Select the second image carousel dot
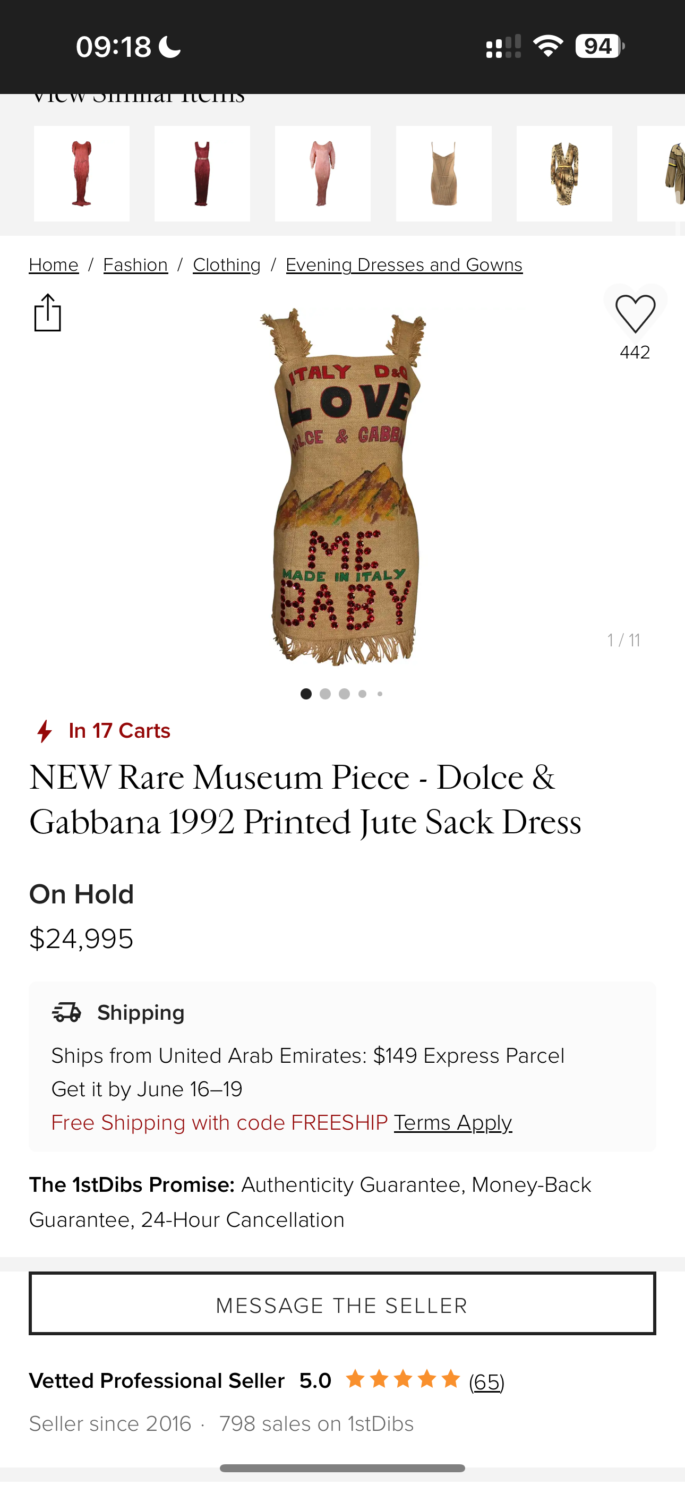The height and width of the screenshot is (1485, 685). point(325,694)
